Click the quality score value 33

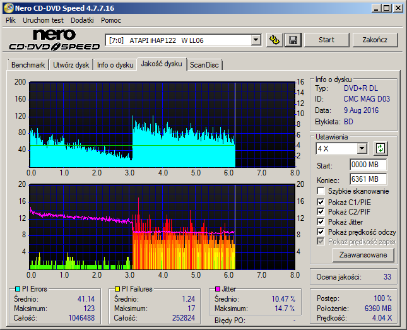[x=387, y=277]
